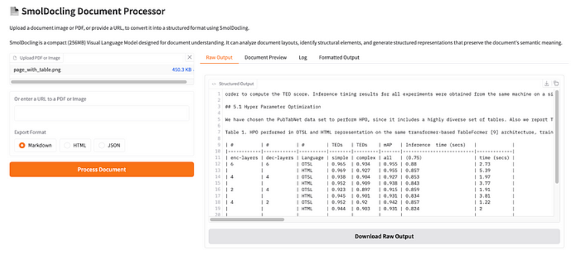Screen dimensions: 587x262
Task: Click the file icon in the Upload PDF label
Action: click(15, 58)
